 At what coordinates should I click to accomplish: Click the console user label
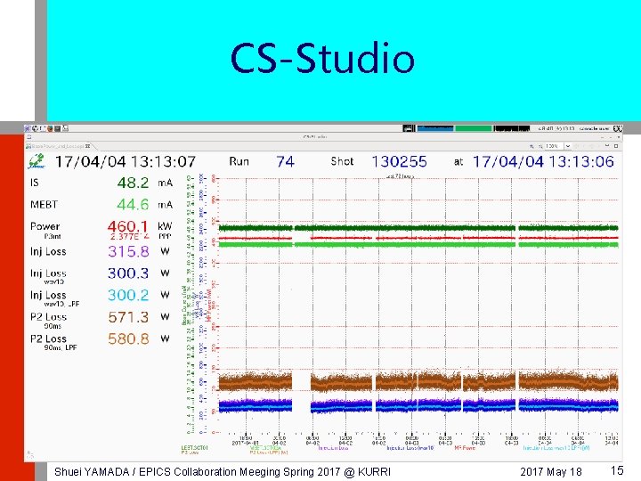[595, 128]
